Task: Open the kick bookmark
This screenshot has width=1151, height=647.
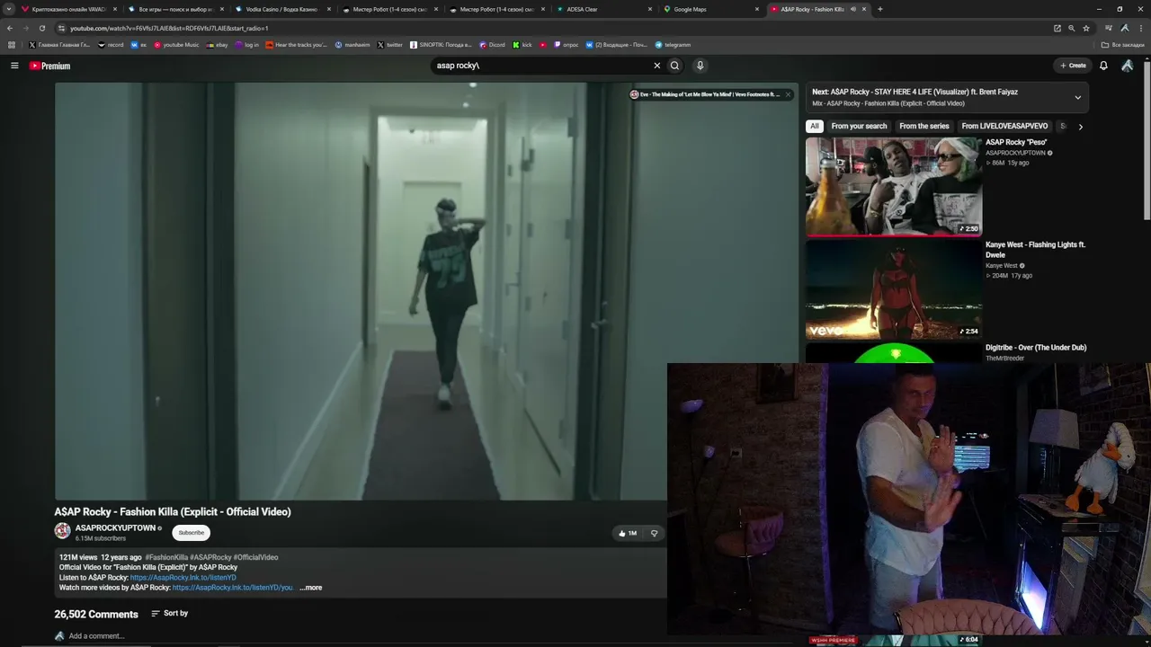Action: point(522,45)
